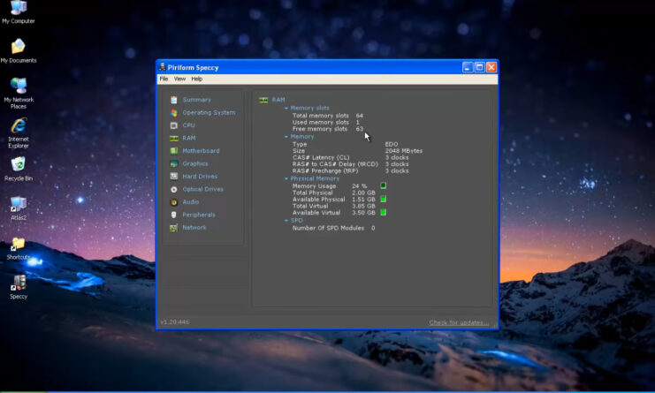Collapse the SPD section
The height and width of the screenshot is (393, 655).
286,220
